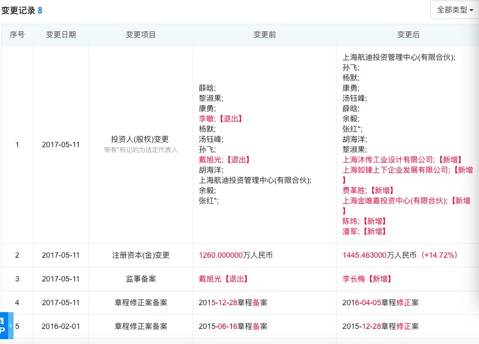Click 杨默 in the 变更后 column
This screenshot has width=479, height=344.
pyautogui.click(x=350, y=78)
